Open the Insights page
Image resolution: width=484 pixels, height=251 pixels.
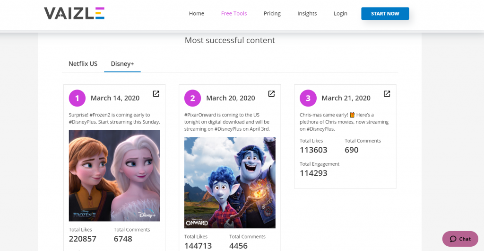coord(307,13)
